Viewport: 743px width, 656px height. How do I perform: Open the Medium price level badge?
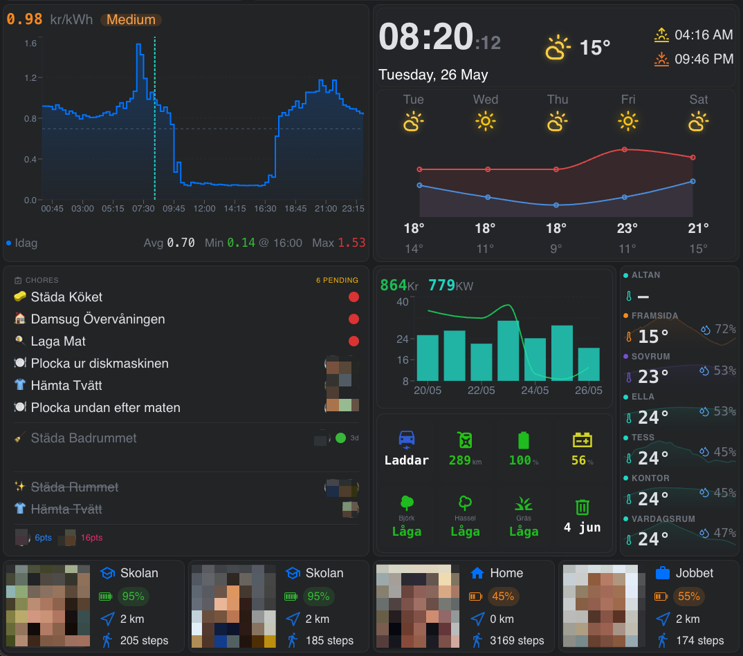[x=131, y=19]
